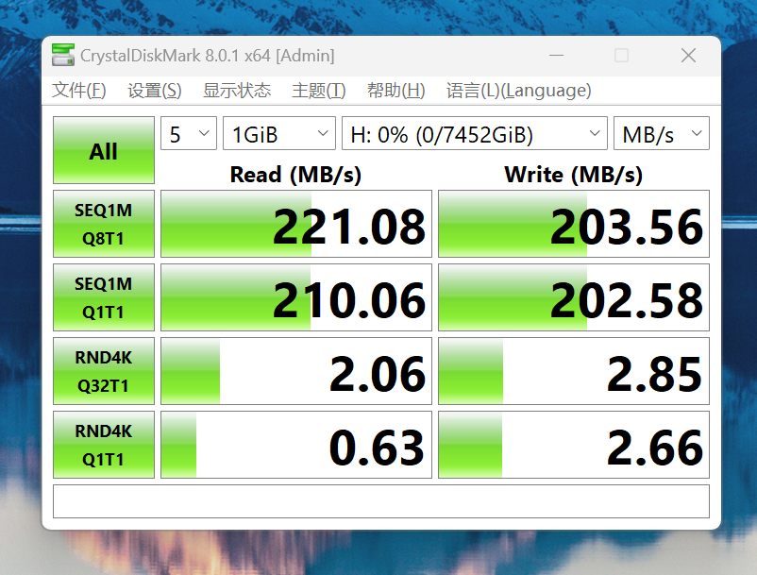
Task: Click the Read (MB/s) column header
Action: click(x=295, y=175)
